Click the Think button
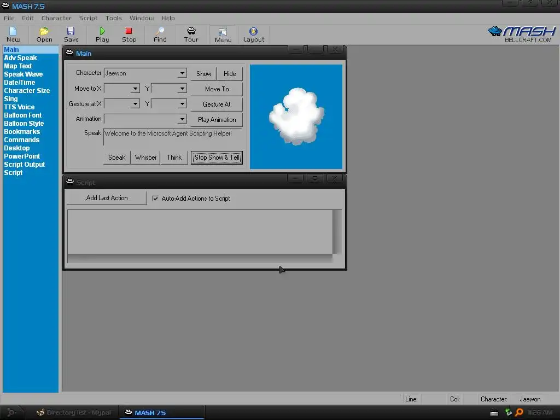The width and height of the screenshot is (560, 420). [x=174, y=157]
